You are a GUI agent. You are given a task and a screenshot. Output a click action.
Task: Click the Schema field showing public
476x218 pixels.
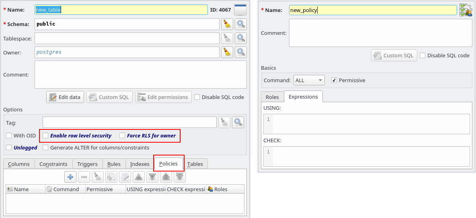127,24
